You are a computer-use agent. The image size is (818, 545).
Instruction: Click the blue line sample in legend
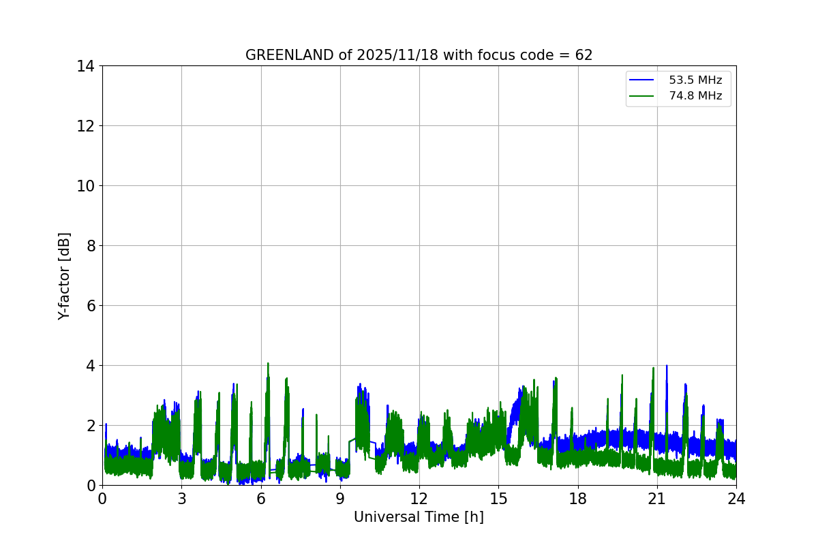(x=643, y=80)
